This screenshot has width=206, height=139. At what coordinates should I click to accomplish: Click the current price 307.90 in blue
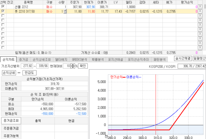[x=90, y=7]
